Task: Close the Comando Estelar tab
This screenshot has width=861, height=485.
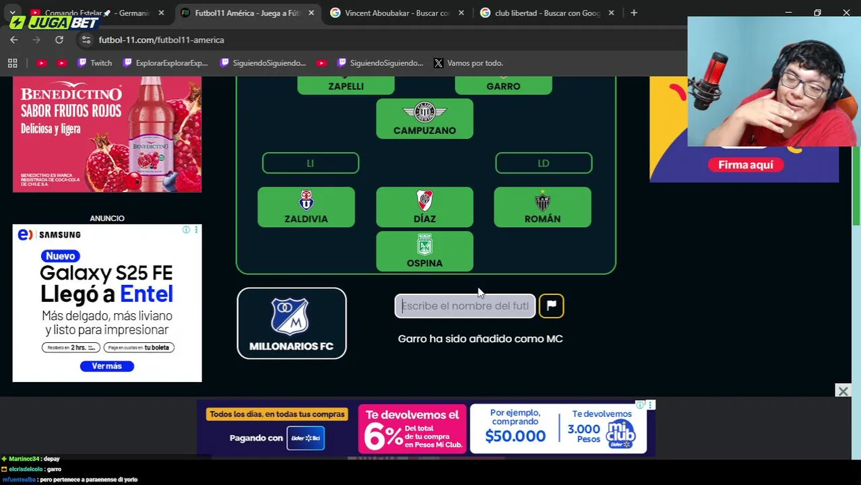Action: 161,13
